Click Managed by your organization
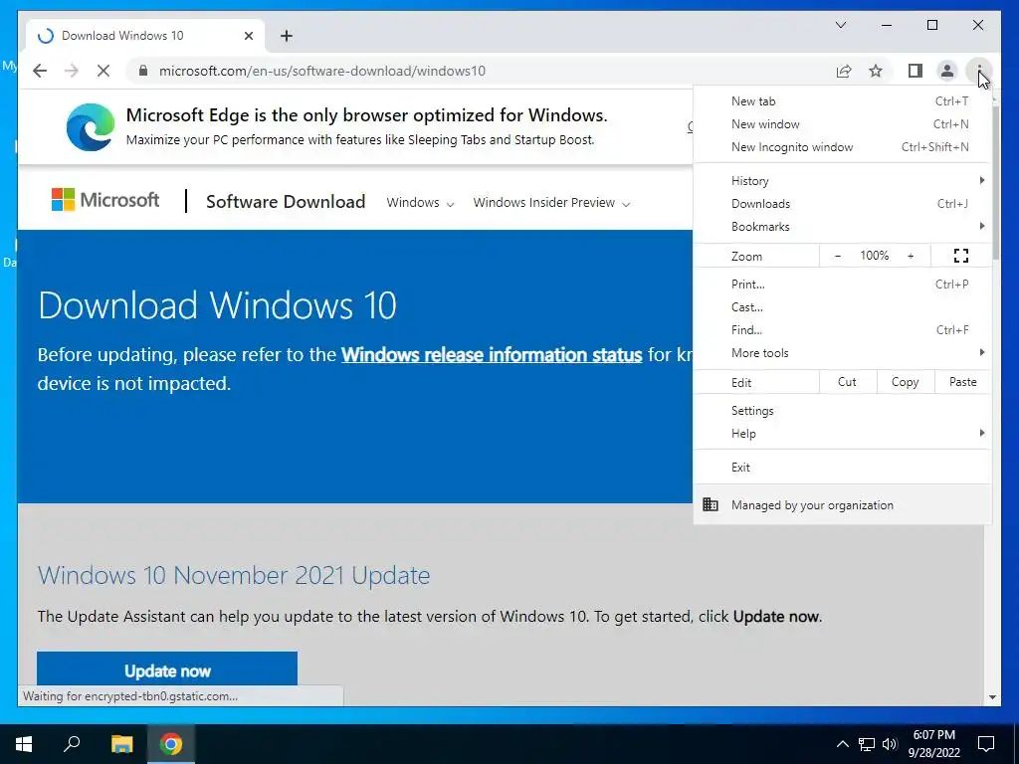1019x764 pixels. coord(842,504)
